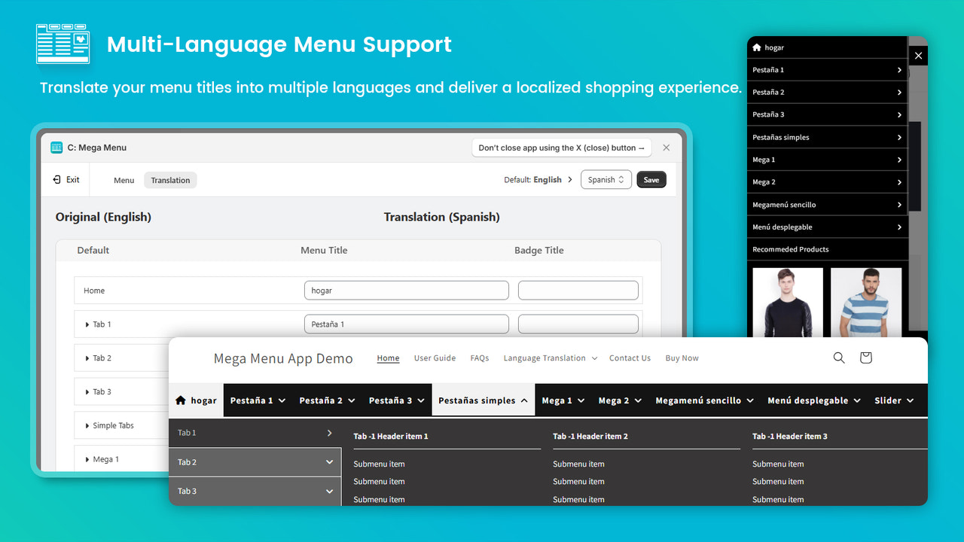Click the Tab 1 row badge title field
The height and width of the screenshot is (542, 964).
[578, 324]
